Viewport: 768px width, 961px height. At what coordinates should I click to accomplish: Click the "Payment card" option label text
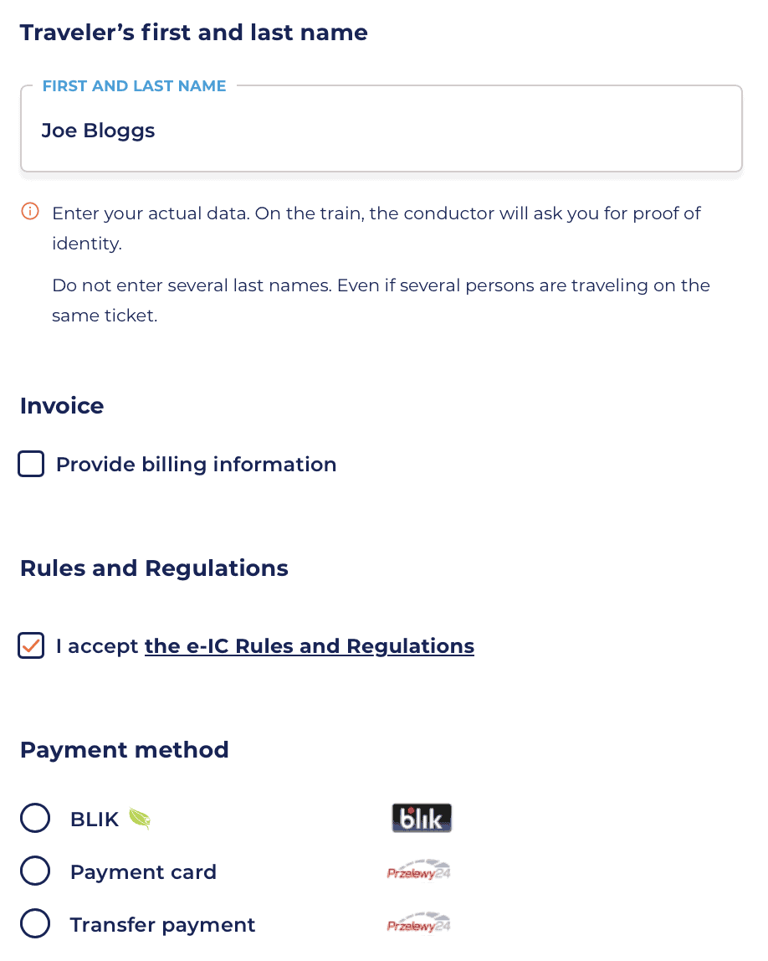[x=143, y=872]
